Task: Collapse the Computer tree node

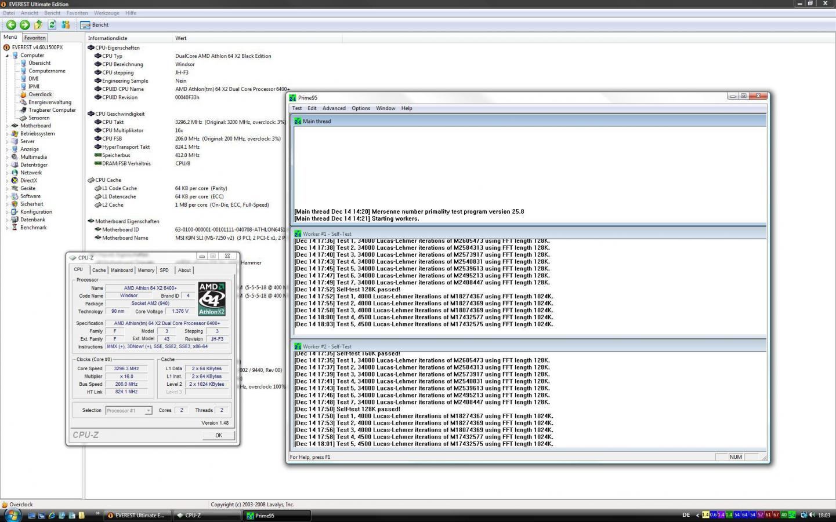Action: 8,56
